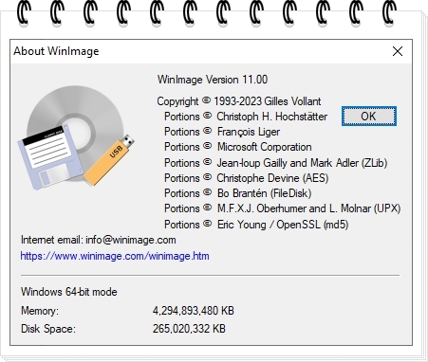Click the Eric Young / OpenSSL (md5) line
The image size is (428, 362).
[x=256, y=225]
